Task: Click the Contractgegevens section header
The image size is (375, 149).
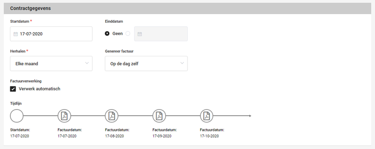Action: 187,8
